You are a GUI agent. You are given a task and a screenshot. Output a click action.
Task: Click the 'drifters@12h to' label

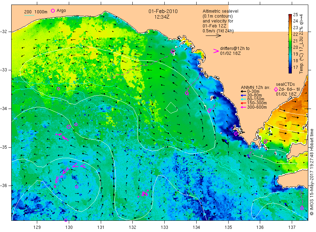(x=235, y=49)
